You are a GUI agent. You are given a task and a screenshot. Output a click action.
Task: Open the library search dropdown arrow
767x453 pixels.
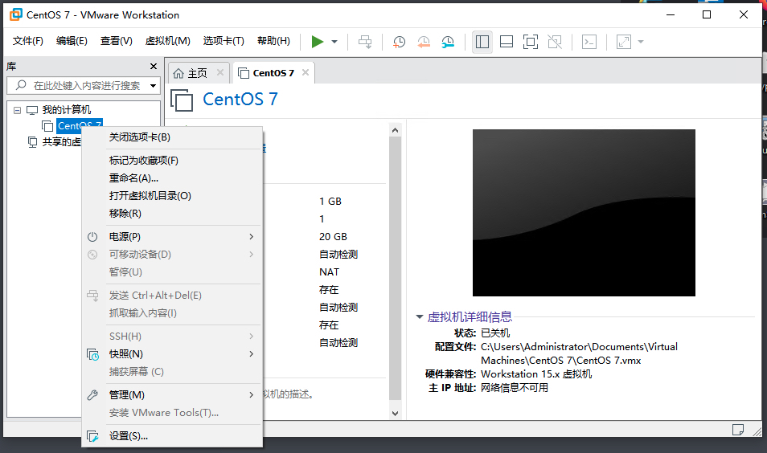tap(154, 86)
